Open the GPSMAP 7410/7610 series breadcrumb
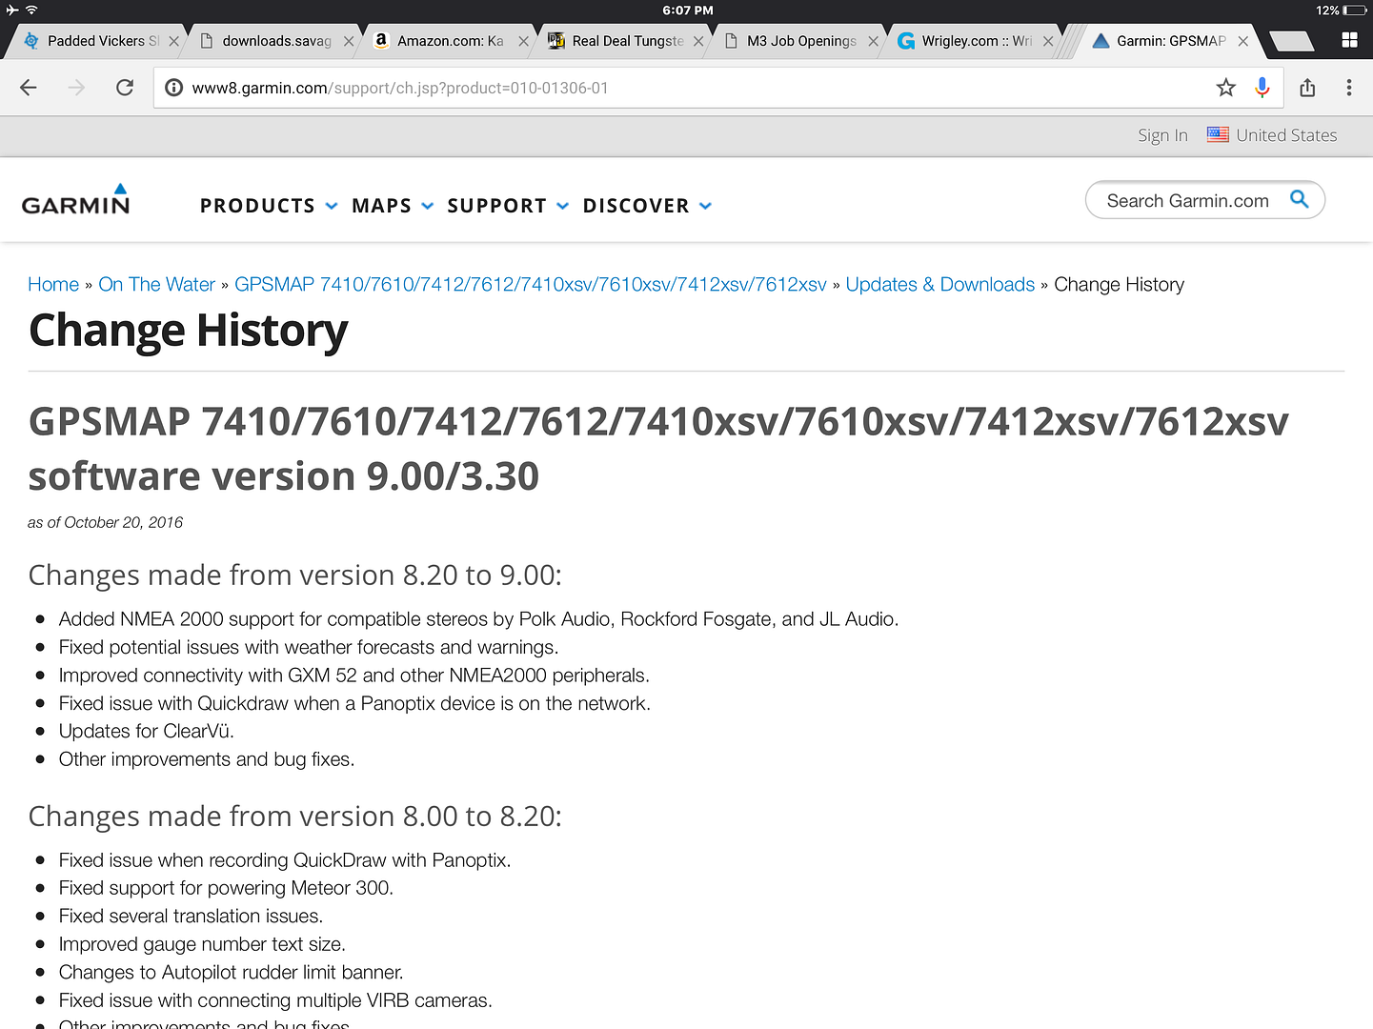The image size is (1373, 1029). point(531,285)
